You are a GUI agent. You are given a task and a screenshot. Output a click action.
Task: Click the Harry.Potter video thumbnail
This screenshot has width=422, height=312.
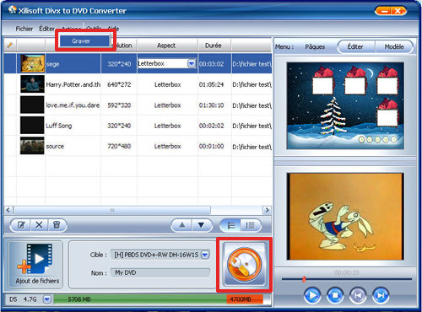(x=32, y=84)
